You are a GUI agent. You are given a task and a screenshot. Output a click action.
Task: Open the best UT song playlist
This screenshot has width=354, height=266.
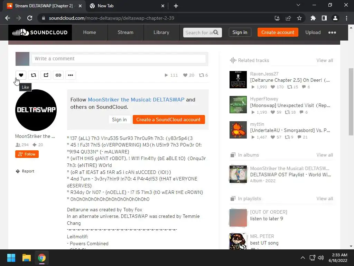[264, 243]
